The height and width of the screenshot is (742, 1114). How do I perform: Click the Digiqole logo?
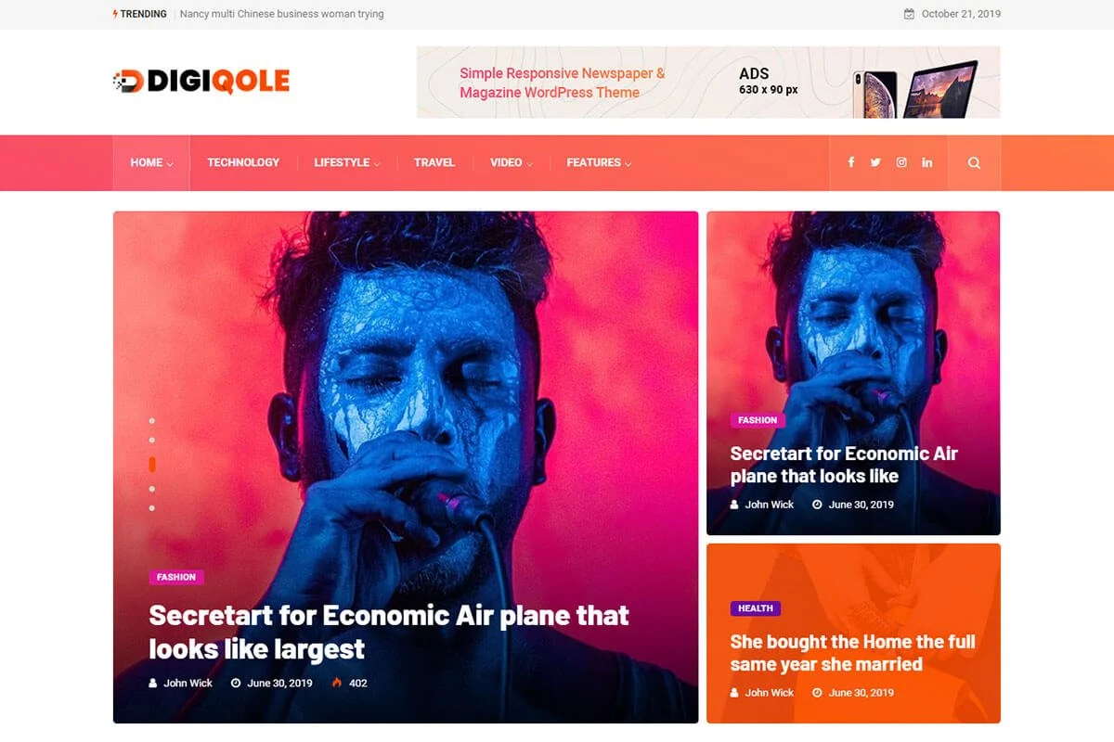[201, 81]
